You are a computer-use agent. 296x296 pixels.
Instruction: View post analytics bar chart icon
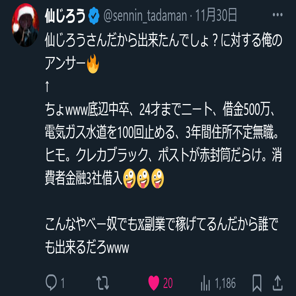pyautogui.click(x=205, y=283)
